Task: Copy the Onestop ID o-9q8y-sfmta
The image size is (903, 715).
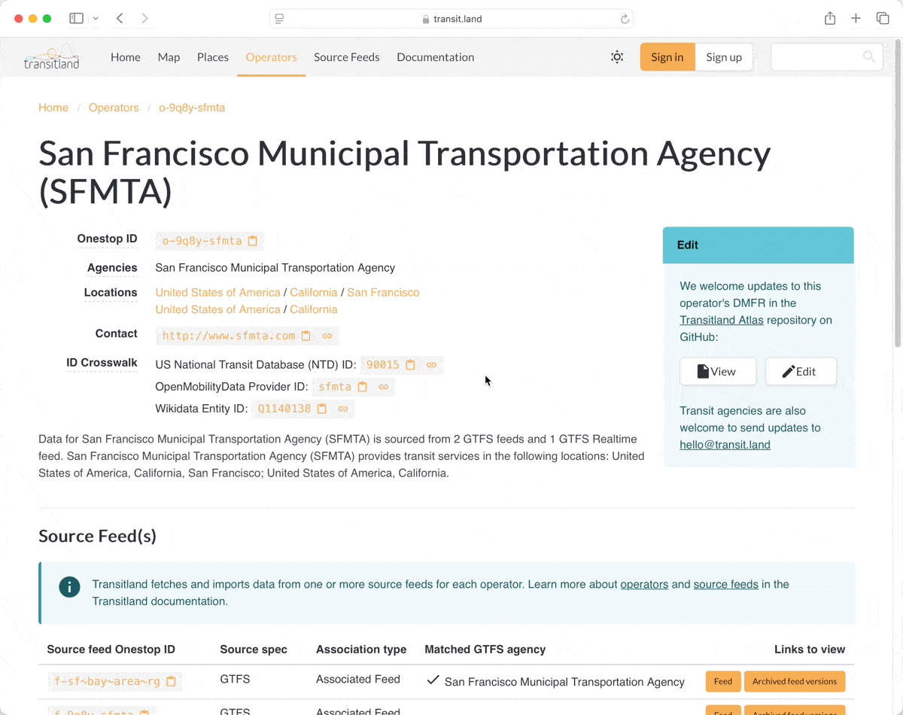Action: (x=253, y=241)
